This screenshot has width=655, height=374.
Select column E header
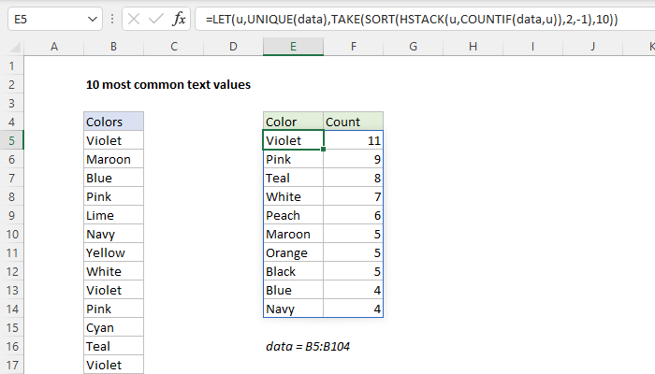point(293,47)
